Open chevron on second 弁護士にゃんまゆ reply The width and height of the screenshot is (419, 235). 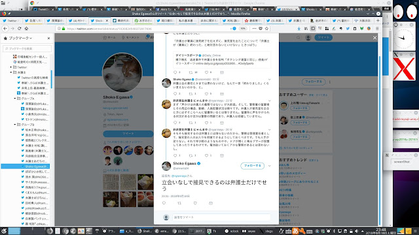[269, 130]
